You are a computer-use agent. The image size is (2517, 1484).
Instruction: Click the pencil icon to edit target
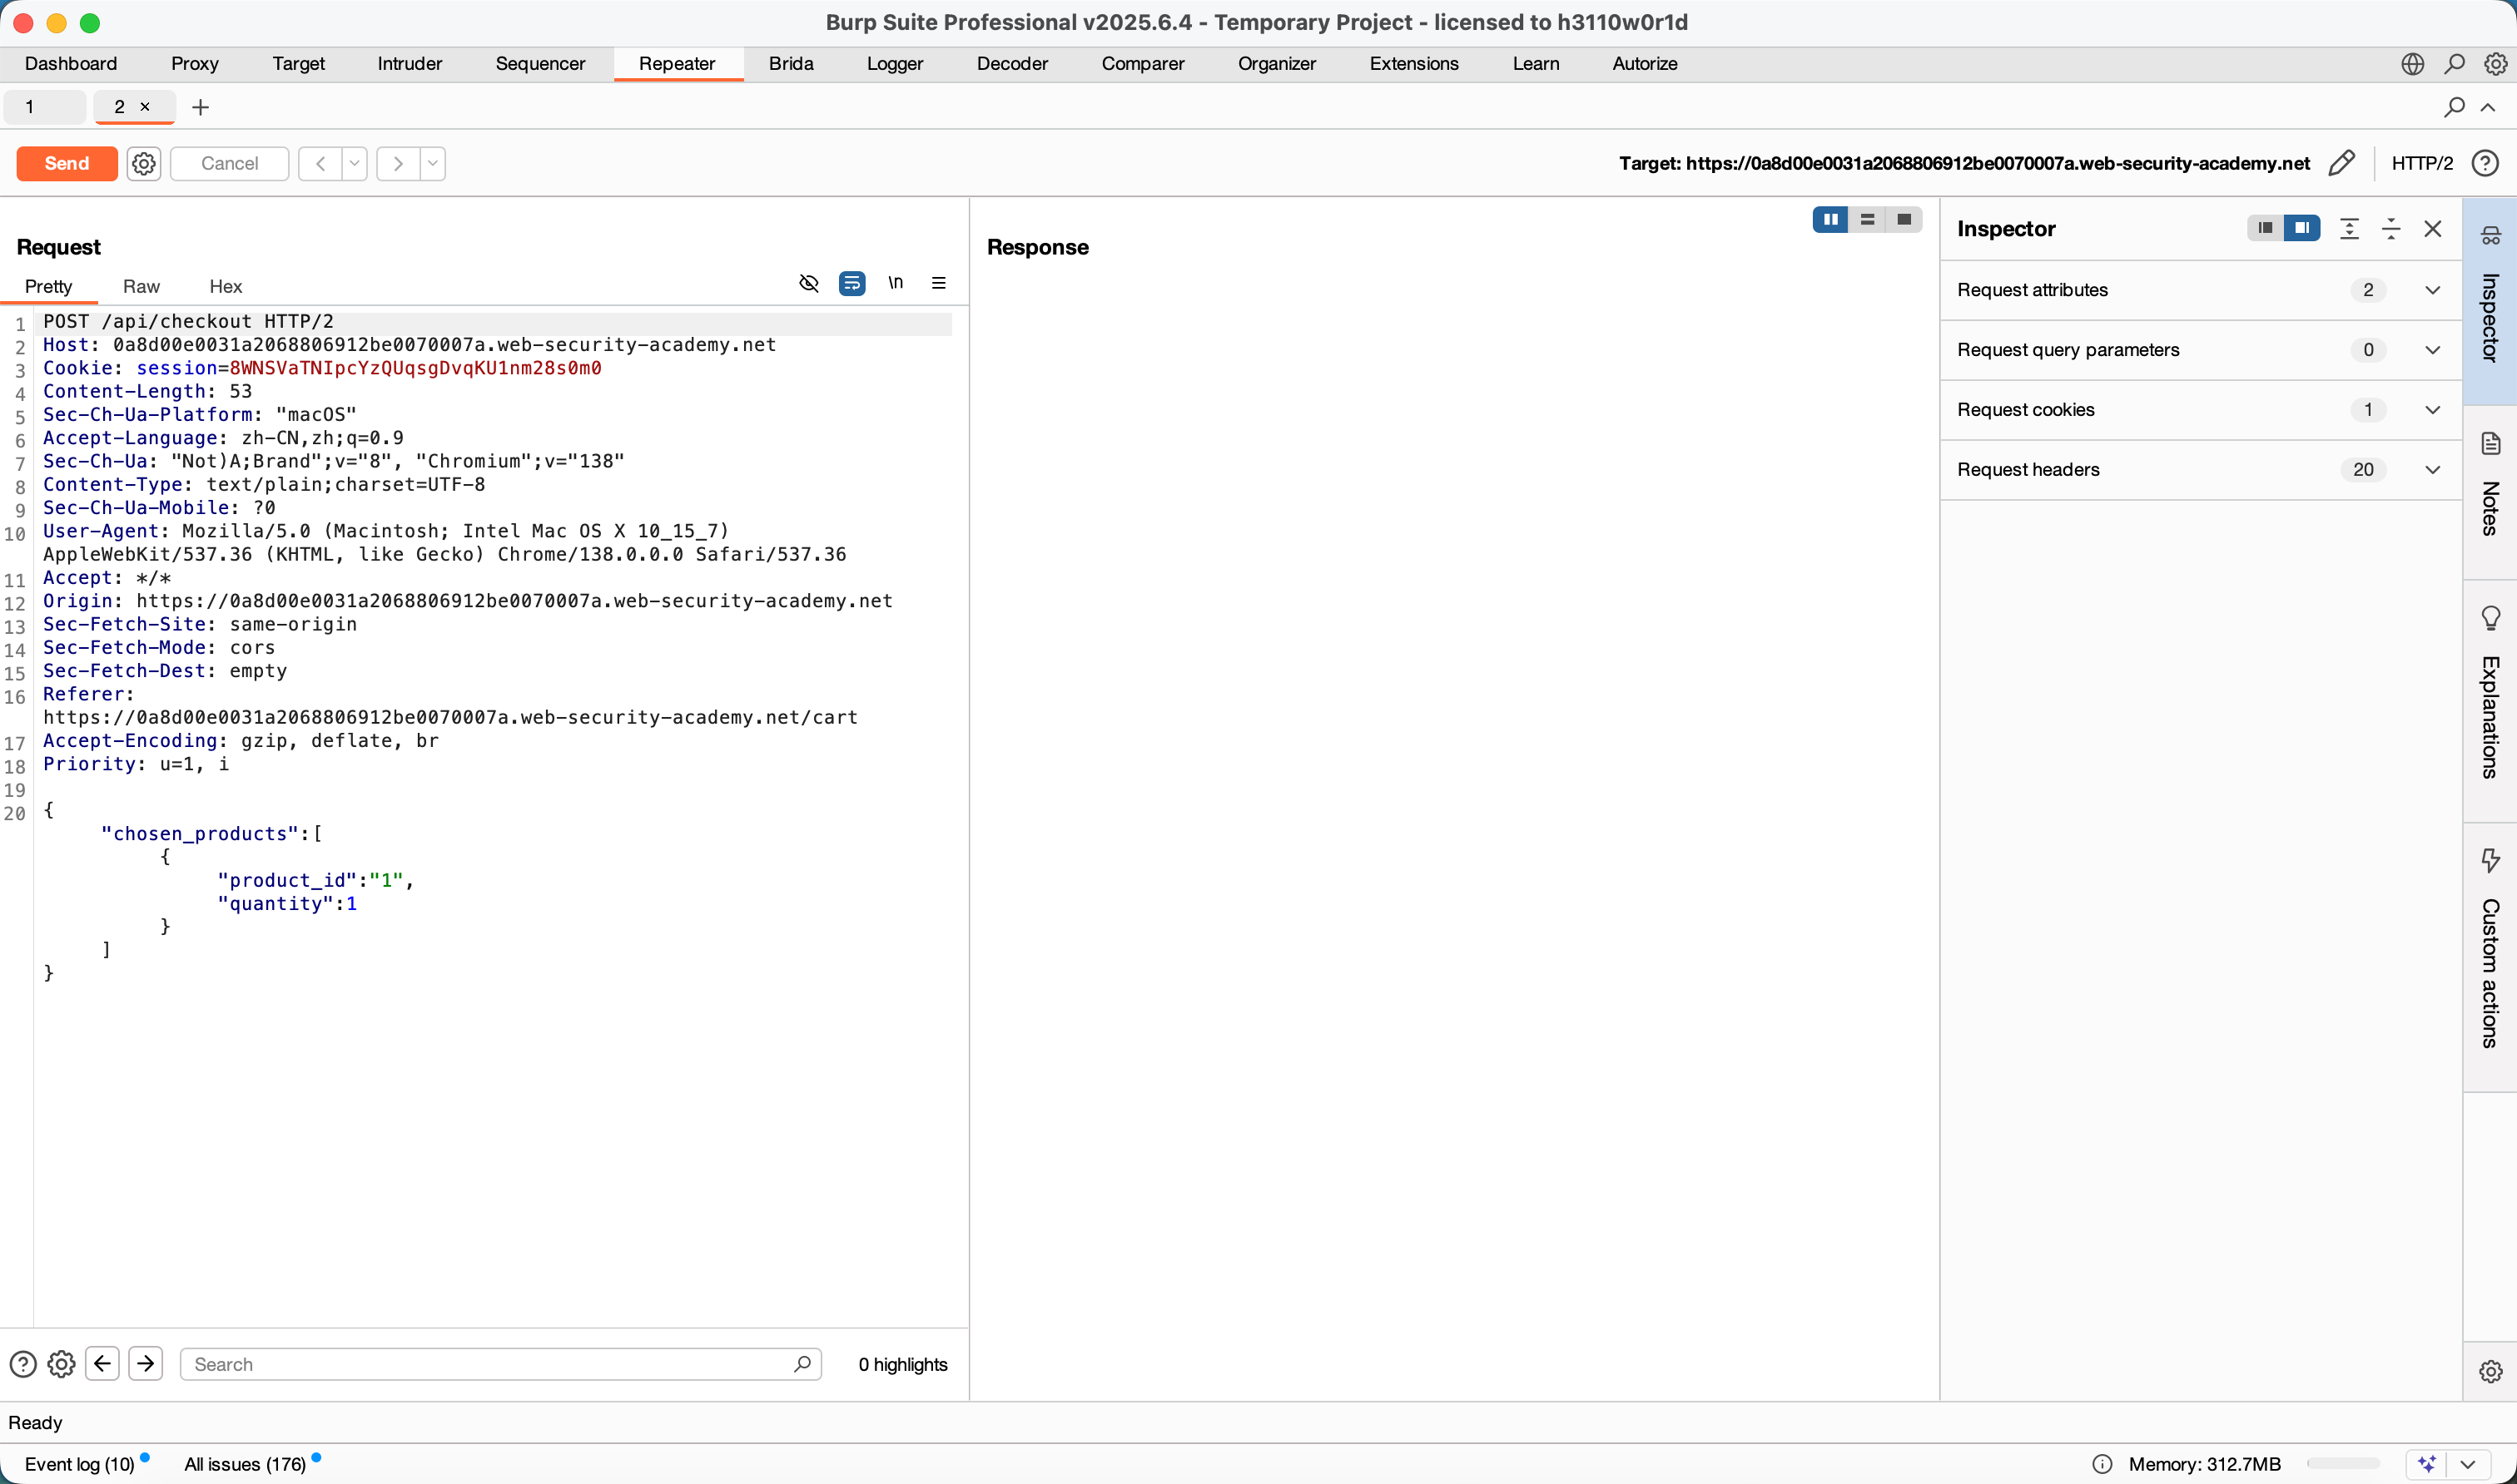click(x=2342, y=163)
